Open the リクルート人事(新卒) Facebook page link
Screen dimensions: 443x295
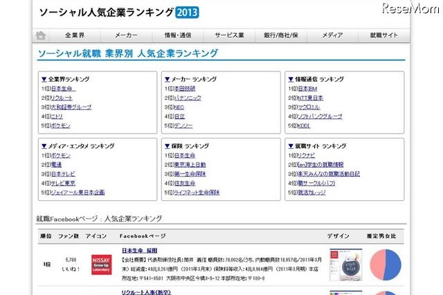point(146,292)
